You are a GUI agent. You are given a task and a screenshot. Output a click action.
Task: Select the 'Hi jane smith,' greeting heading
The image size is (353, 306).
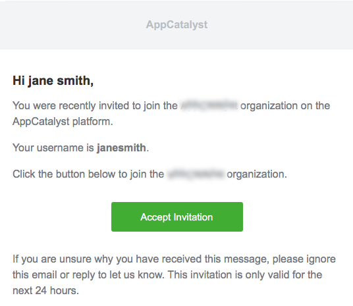click(53, 80)
